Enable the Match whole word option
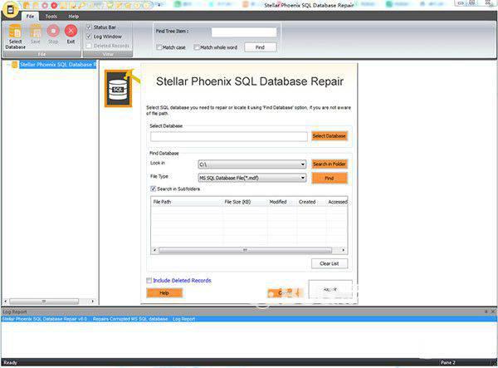The width and height of the screenshot is (498, 368). (197, 47)
